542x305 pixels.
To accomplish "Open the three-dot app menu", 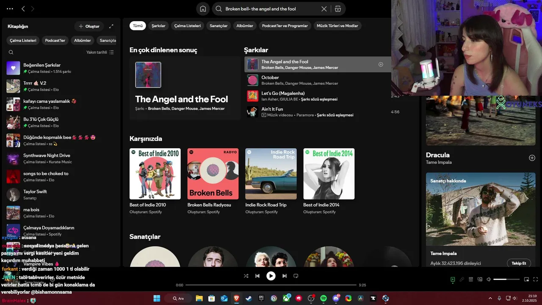I will coord(10,8).
